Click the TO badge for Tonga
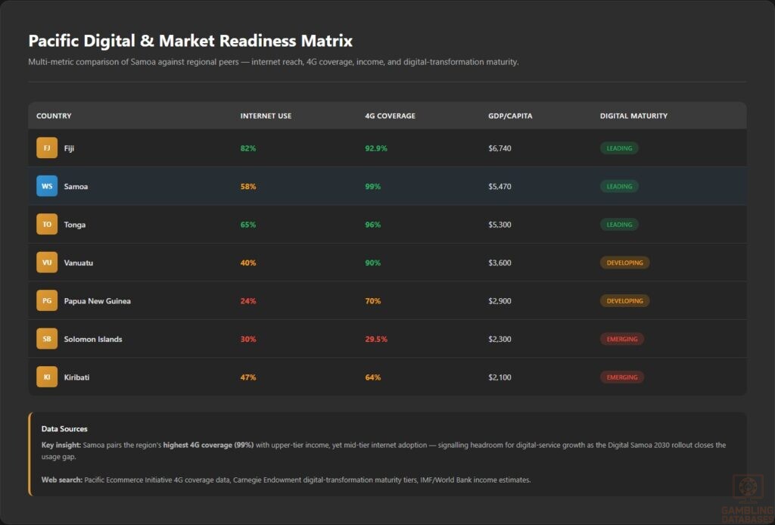The height and width of the screenshot is (525, 775). pos(47,224)
